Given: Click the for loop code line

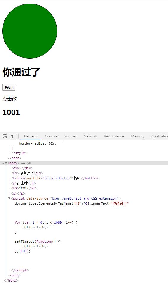Looking at the screenshot, I should click(46, 222).
